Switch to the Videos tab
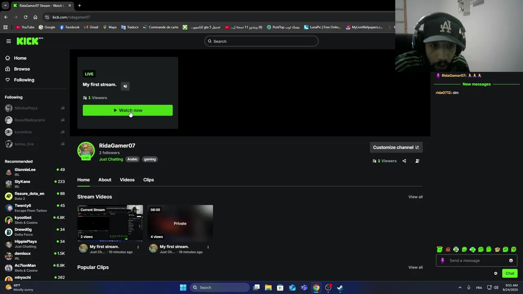The height and width of the screenshot is (294, 523). pyautogui.click(x=127, y=180)
